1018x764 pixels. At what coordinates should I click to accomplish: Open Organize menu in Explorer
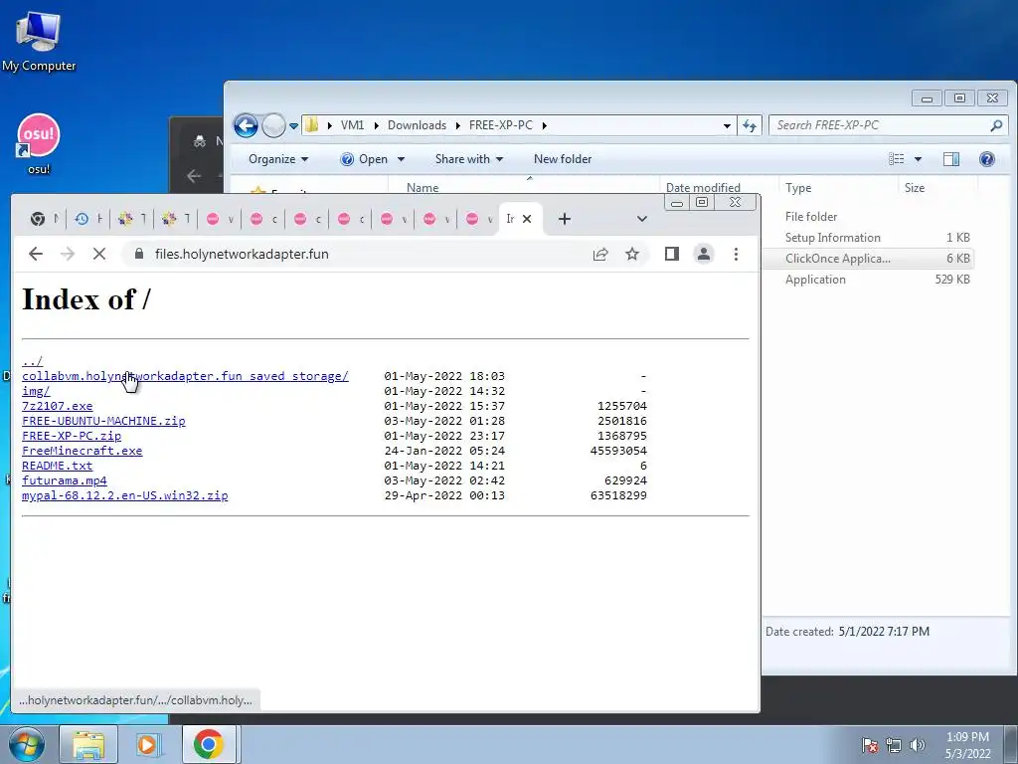coord(278,159)
